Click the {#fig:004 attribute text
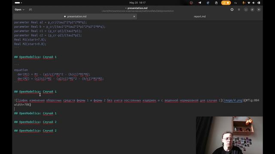Viewport: 275px width, 154px height. pos(252,101)
